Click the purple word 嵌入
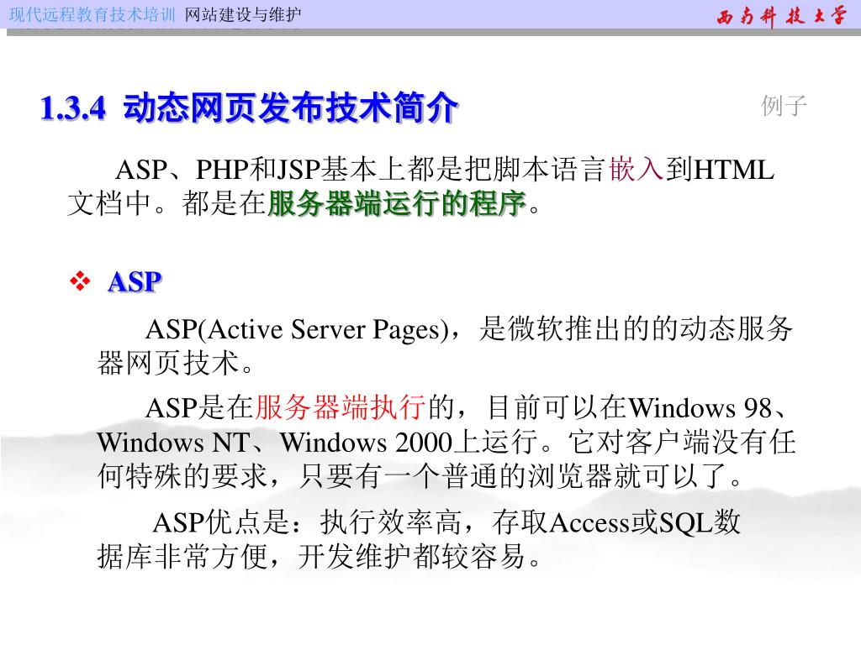 [637, 169]
